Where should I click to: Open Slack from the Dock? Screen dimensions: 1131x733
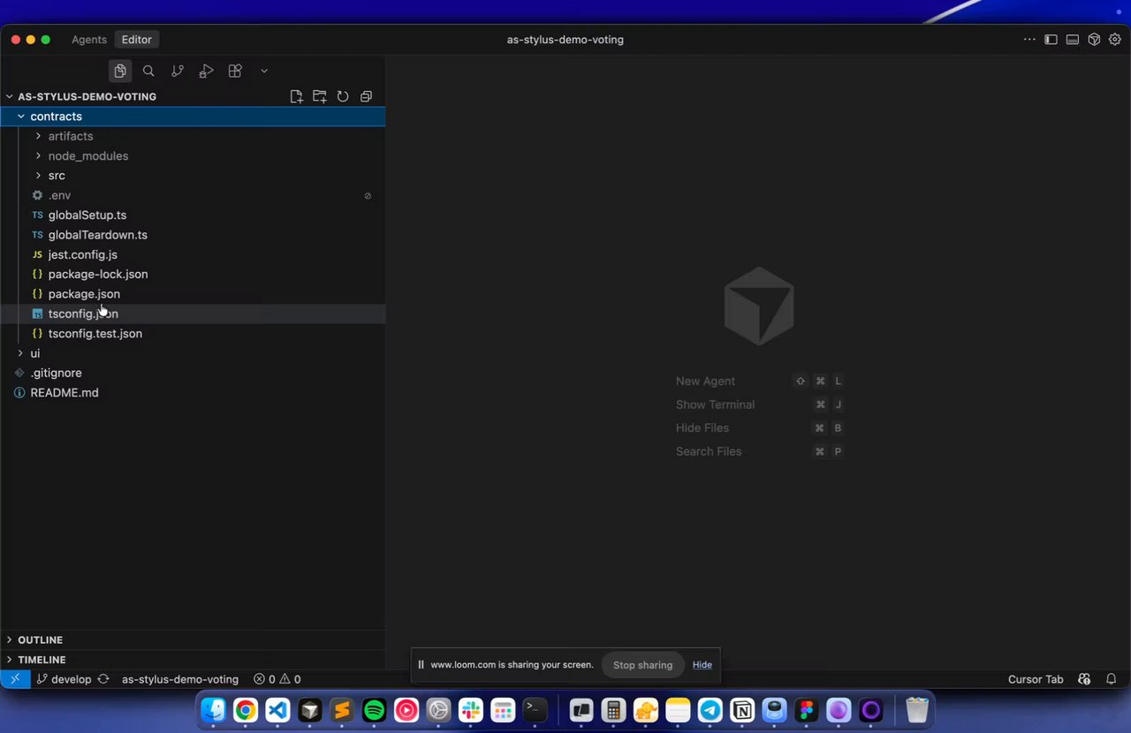coord(471,710)
